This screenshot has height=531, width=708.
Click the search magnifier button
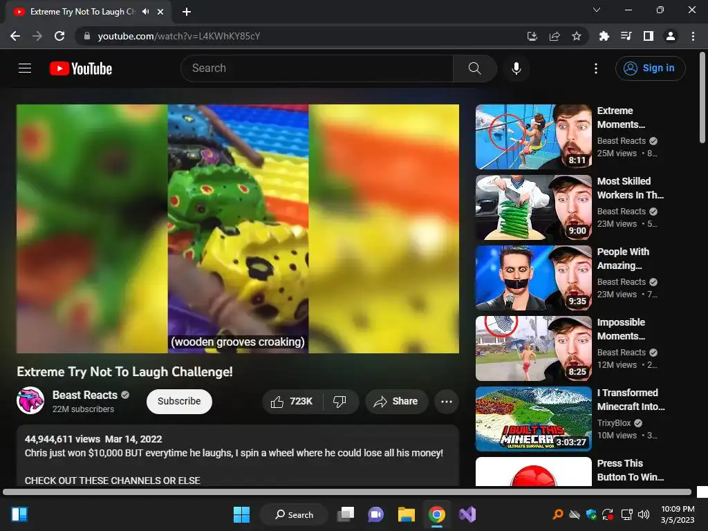click(474, 68)
